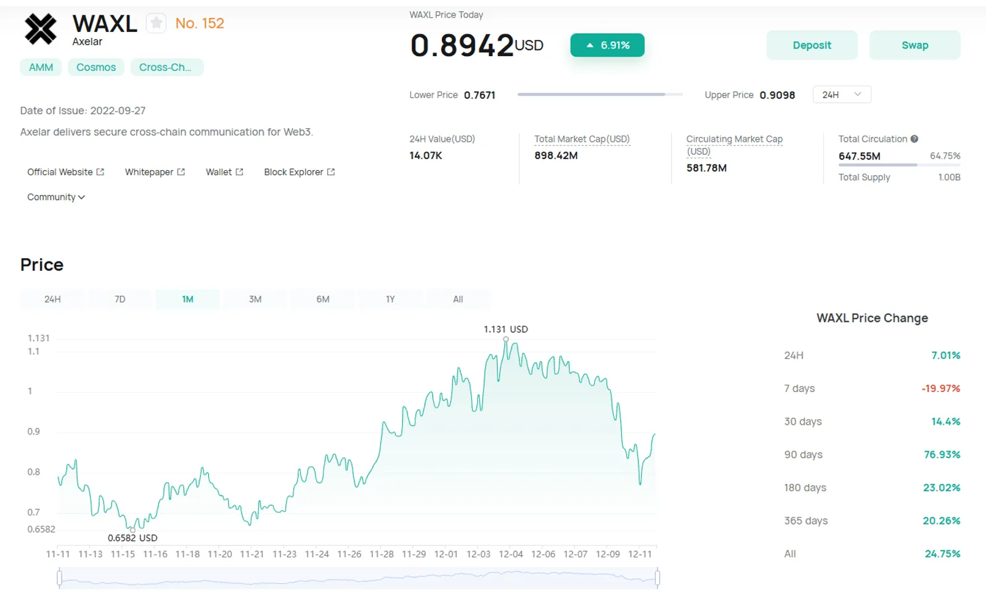986x593 pixels.
Task: Click the Total Circulation progress bar
Action: [x=899, y=165]
